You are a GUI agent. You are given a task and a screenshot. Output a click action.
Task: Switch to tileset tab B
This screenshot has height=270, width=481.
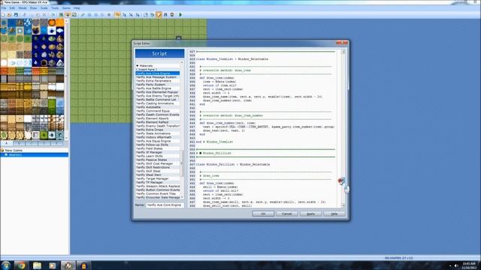[x=19, y=143]
